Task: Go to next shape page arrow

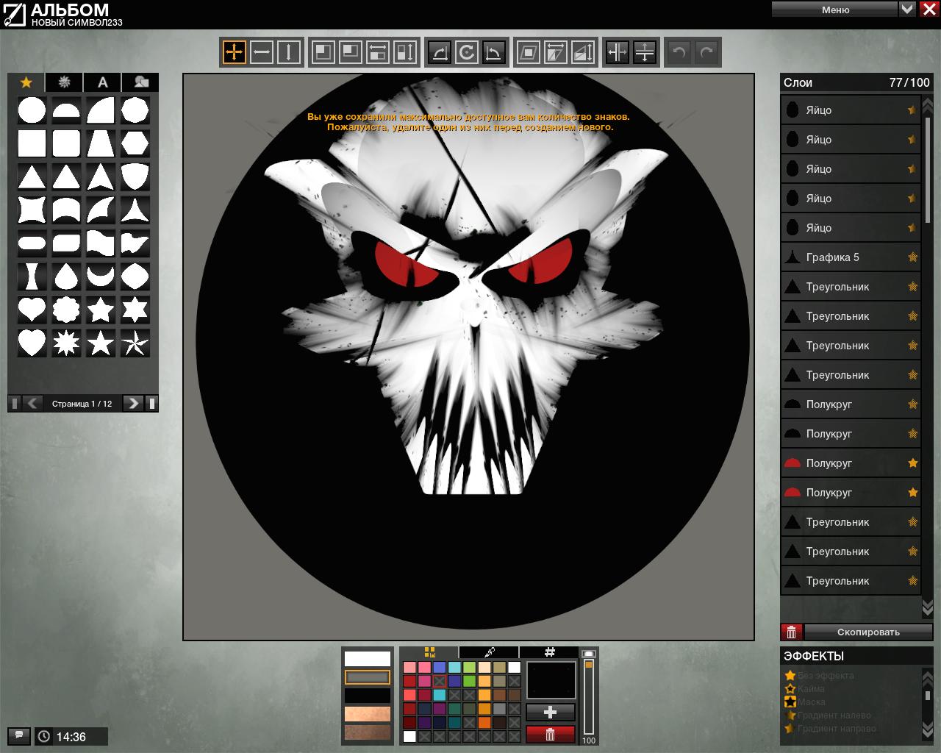Action: coord(132,403)
